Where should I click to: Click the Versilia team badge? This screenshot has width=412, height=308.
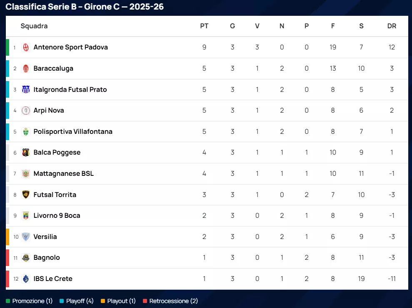(x=26, y=237)
